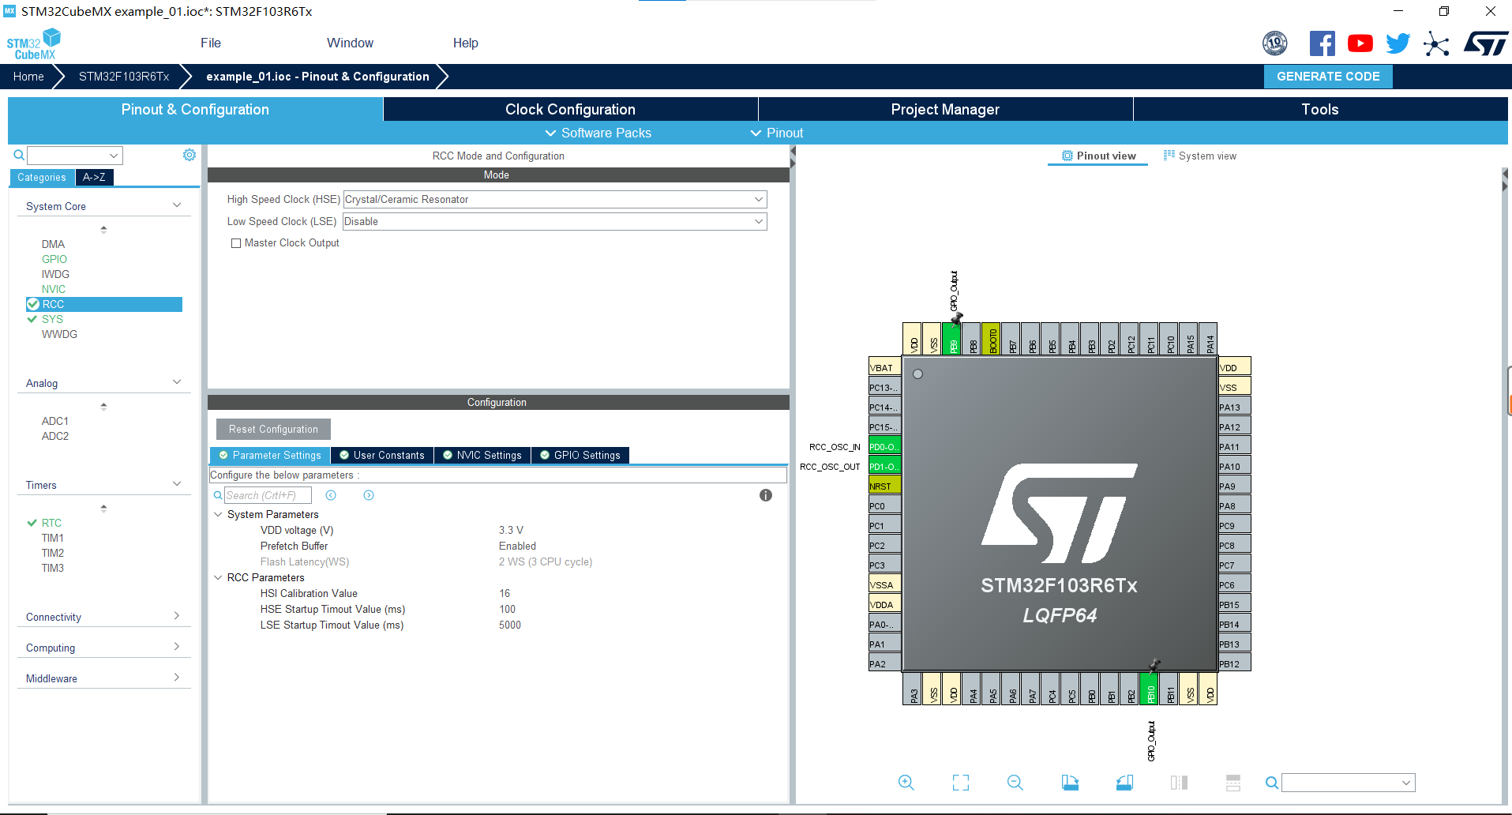This screenshot has height=815, width=1512.
Task: Select NVIC in System Core list
Action: pos(54,289)
